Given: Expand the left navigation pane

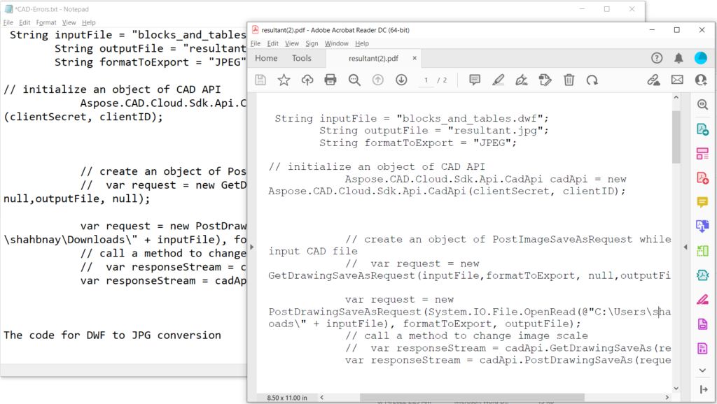Looking at the screenshot, I should 251,248.
